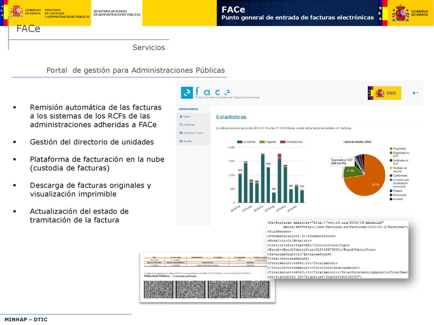Click the FACe portal square logo icon
This screenshot has height=325, width=434.
(187, 93)
